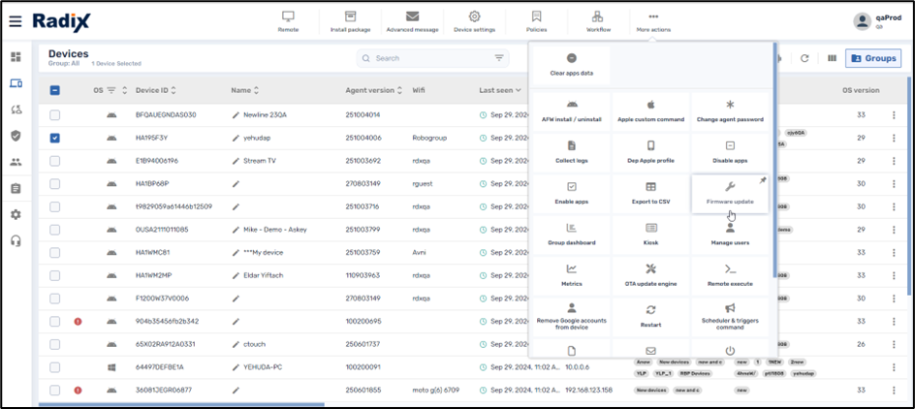Refresh the devices list
Screen dimensions: 915x409
[x=805, y=58]
